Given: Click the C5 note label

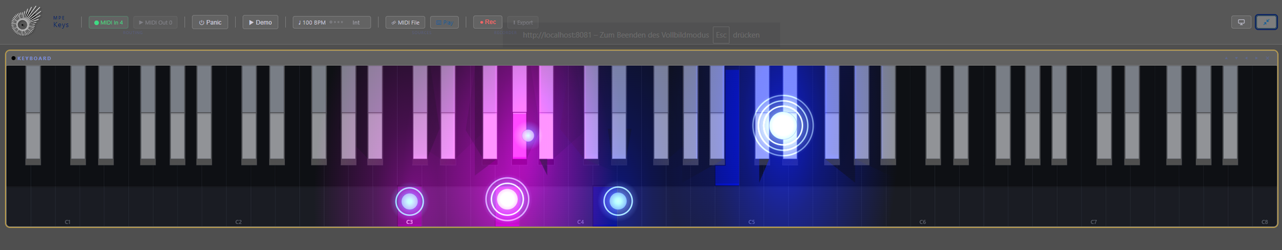Looking at the screenshot, I should click(751, 222).
